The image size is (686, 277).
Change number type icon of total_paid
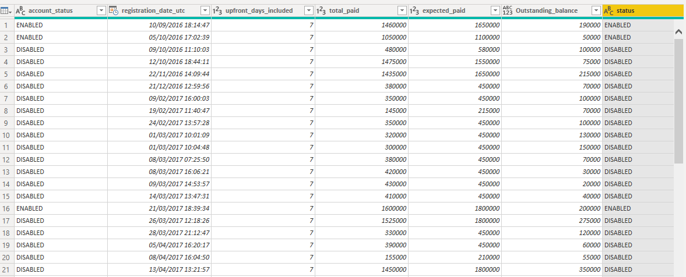pos(321,10)
